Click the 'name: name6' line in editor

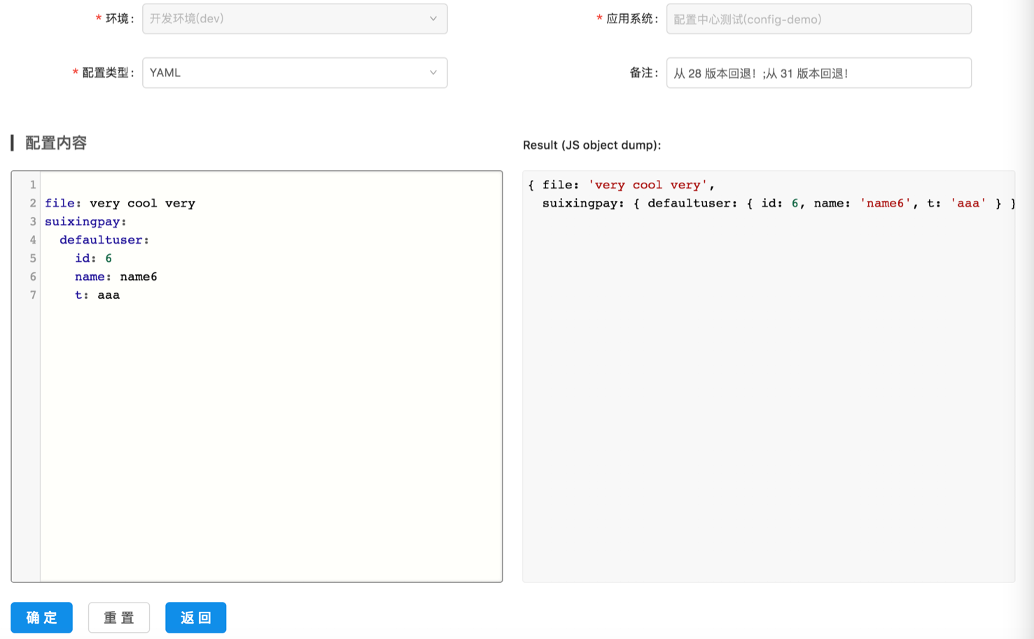(116, 276)
